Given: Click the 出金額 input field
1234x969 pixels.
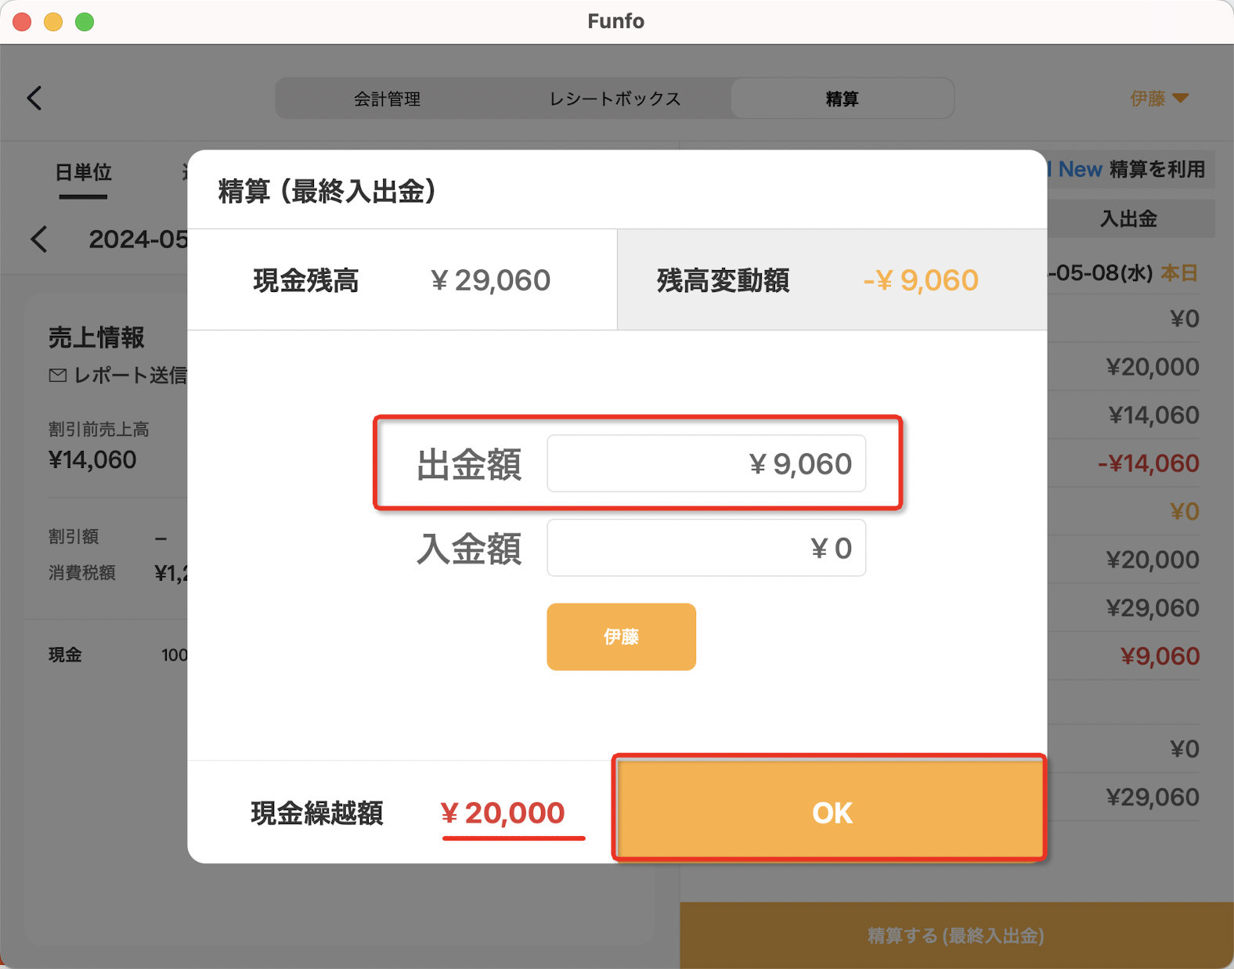Looking at the screenshot, I should [706, 463].
